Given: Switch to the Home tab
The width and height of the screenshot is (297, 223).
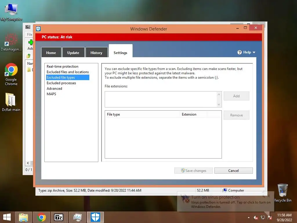Looking at the screenshot, I should pos(51,53).
